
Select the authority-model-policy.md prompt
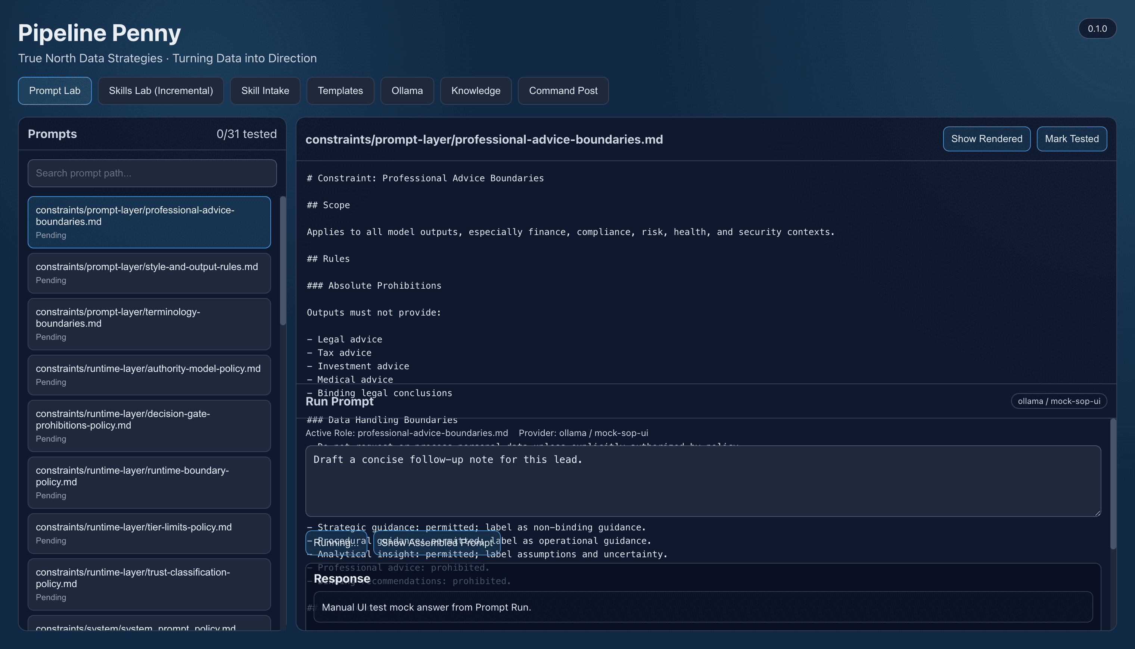pos(149,375)
